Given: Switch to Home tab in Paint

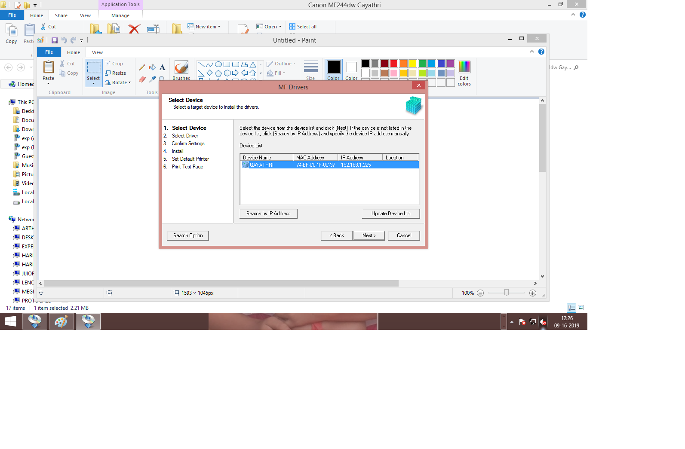Looking at the screenshot, I should [74, 52].
